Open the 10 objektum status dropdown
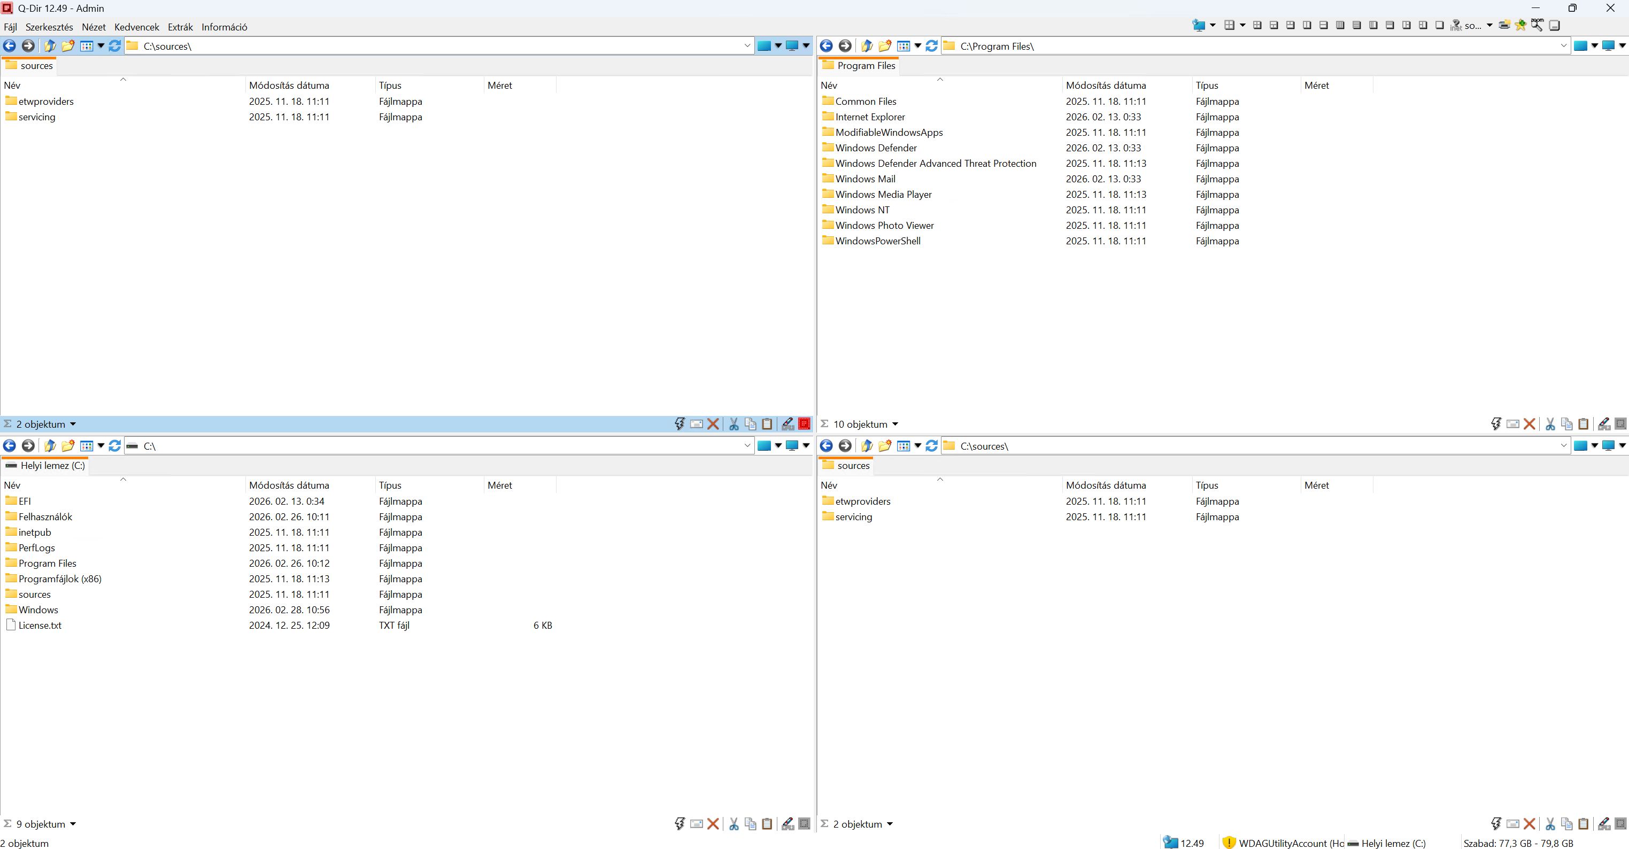Image resolution: width=1629 pixels, height=849 pixels. tap(895, 424)
